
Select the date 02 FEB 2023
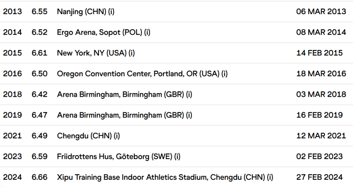tap(320, 156)
